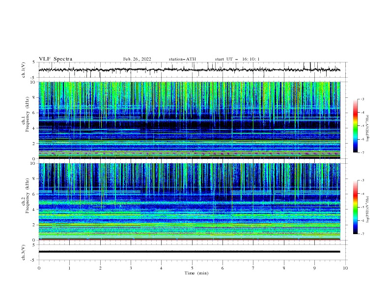Select the date text "Feb. 26, 2022"

(137, 59)
